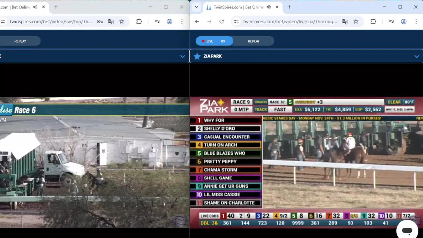This screenshot has width=423, height=238.
Task: Click right window URL twinspires.com/bet/video/live/zia
Action: pos(290,22)
